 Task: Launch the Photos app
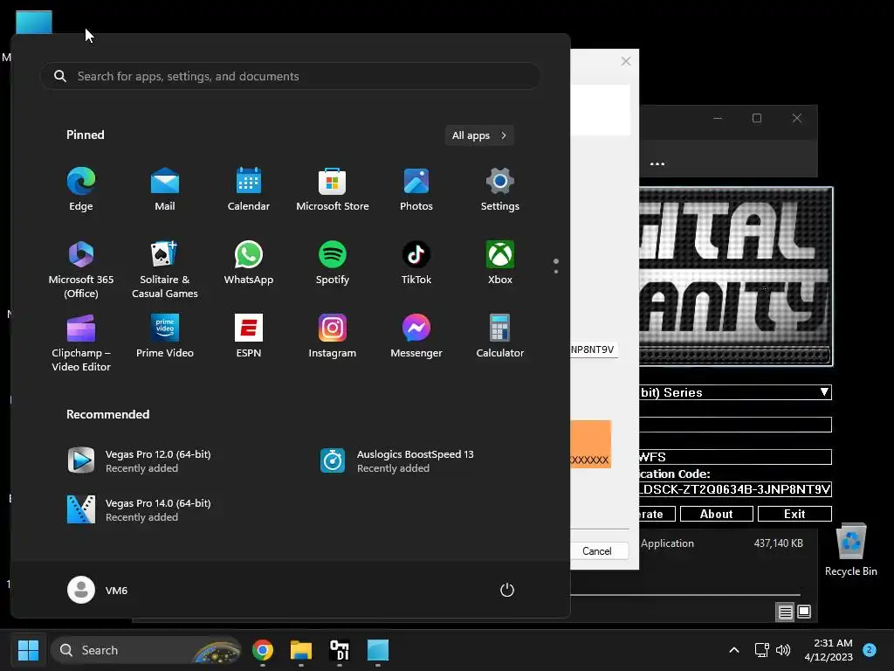click(416, 190)
